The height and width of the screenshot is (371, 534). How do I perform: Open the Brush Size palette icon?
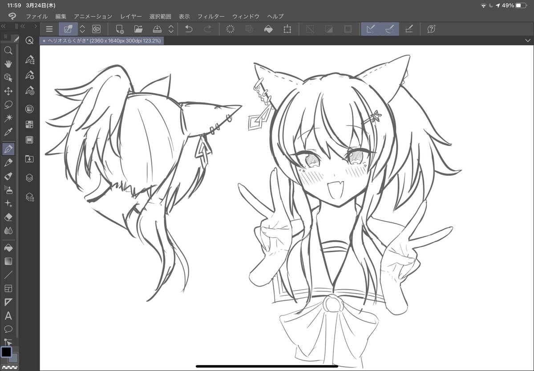[30, 91]
